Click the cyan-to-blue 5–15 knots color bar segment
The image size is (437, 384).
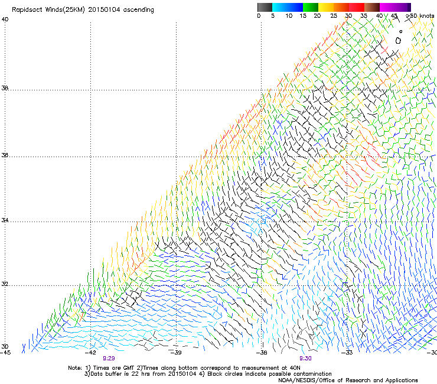click(x=288, y=7)
